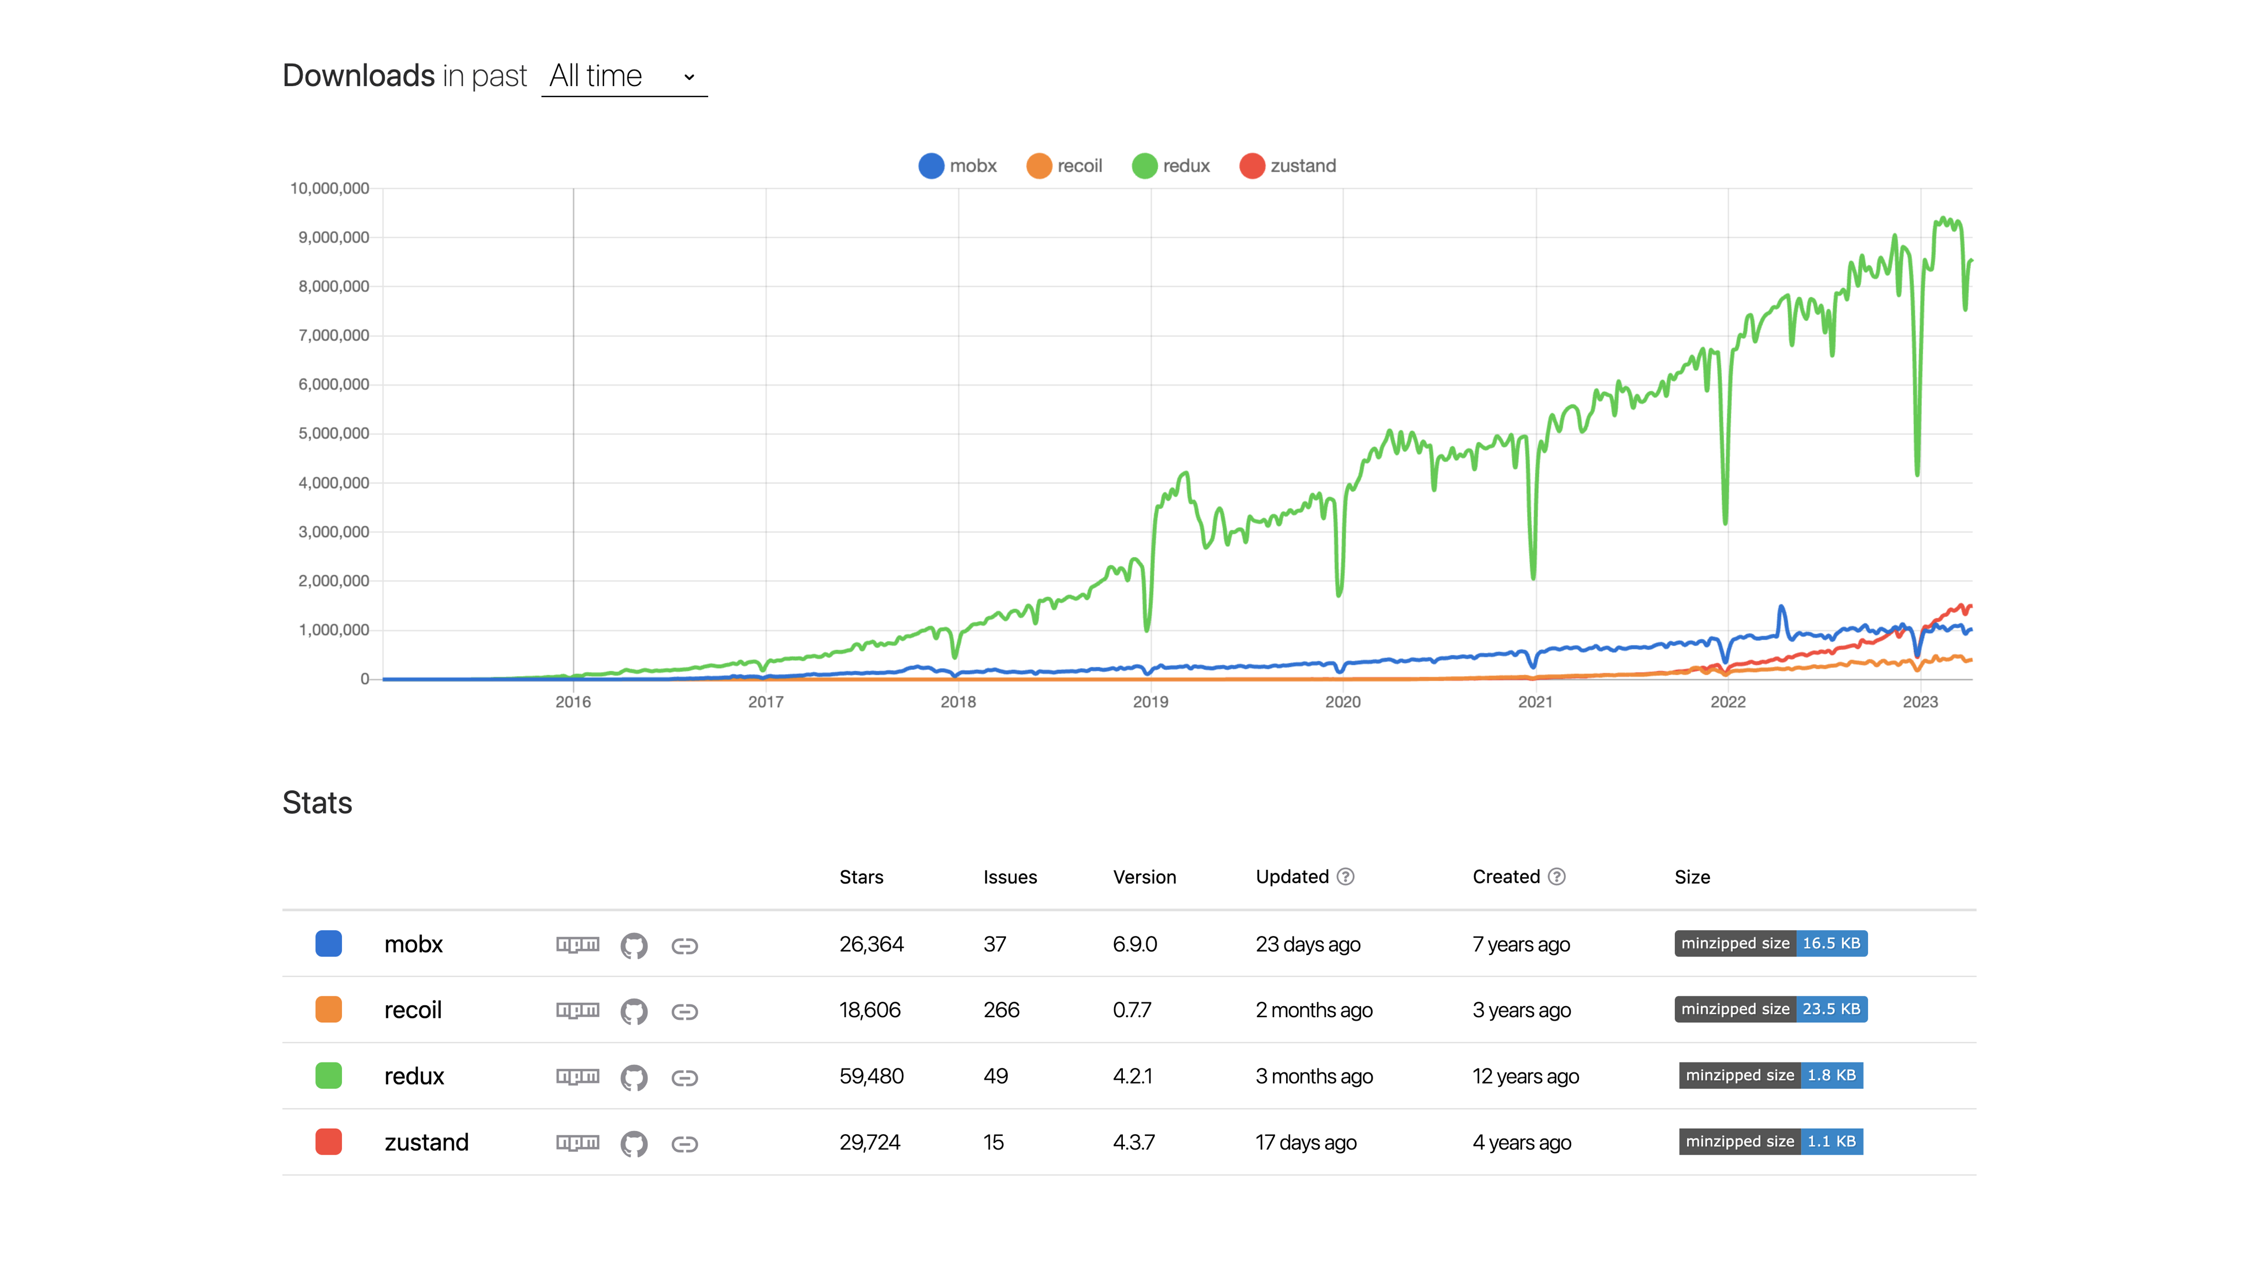Open recoil npm package page icon
Viewport: 2259px width, 1271px height.
[x=577, y=1011]
